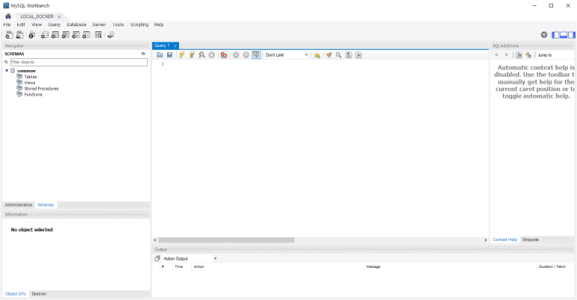Viewport: 577px width, 300px height.
Task: Click the context help forward arrow
Action: click(x=506, y=54)
